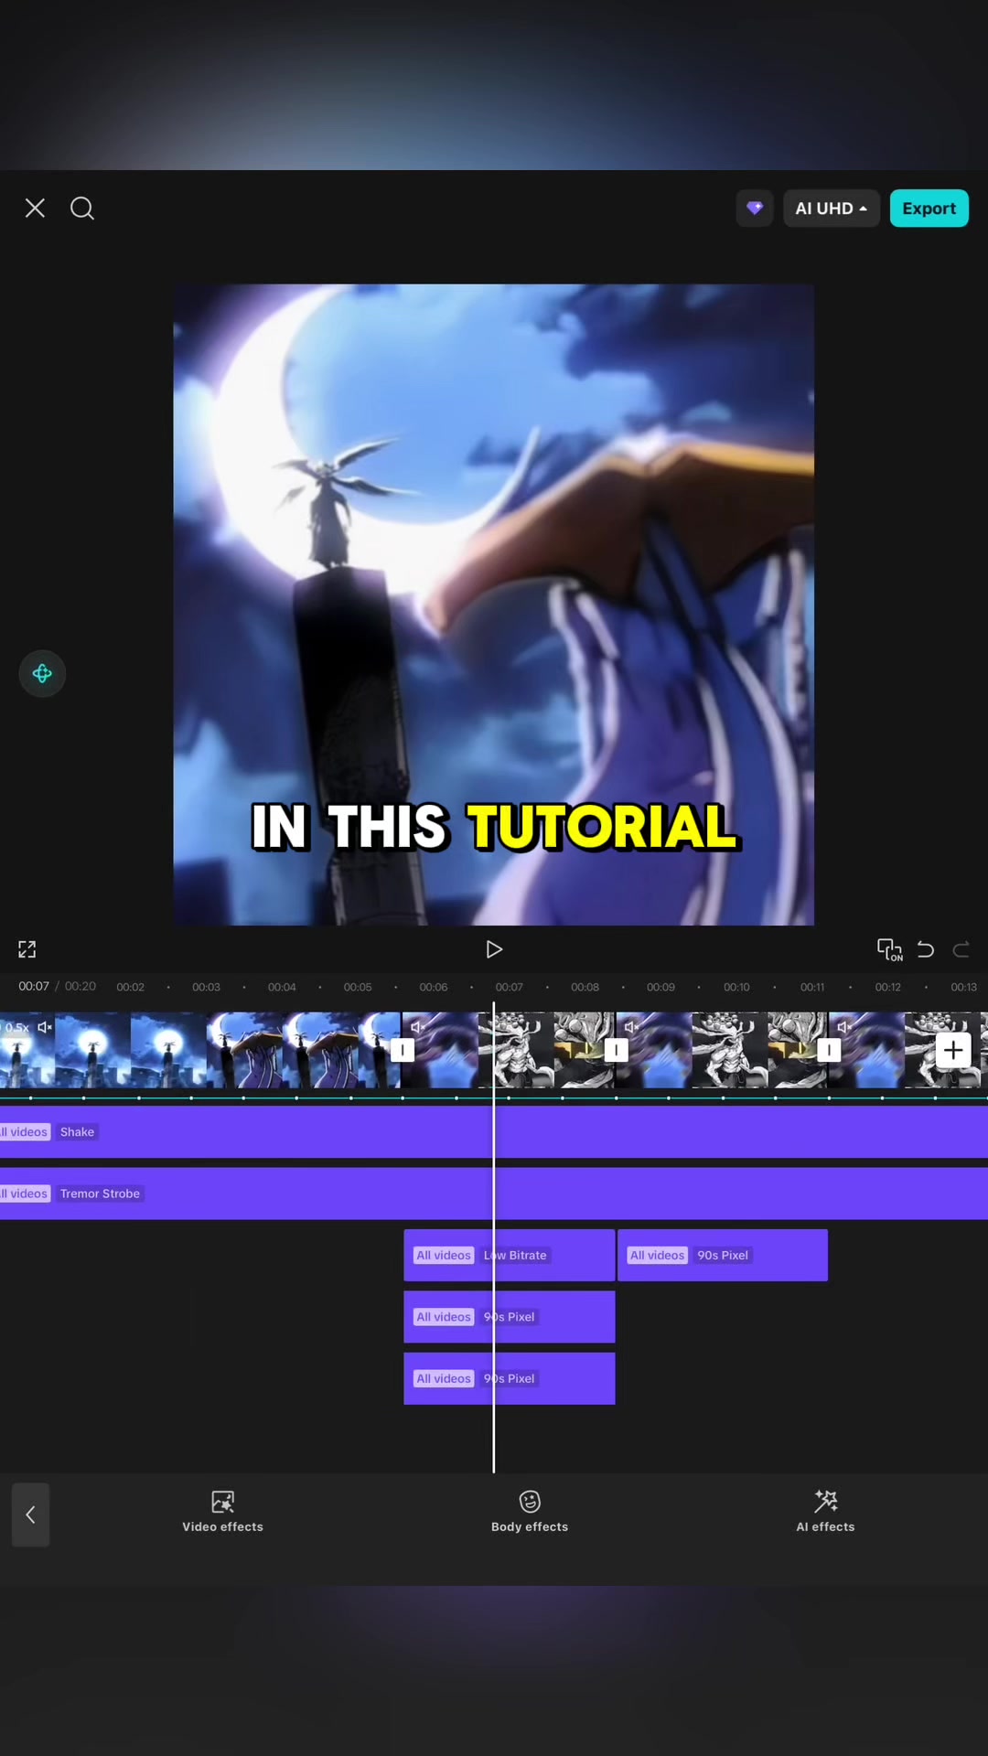
Task: Open search with the magnifier icon
Action: click(82, 209)
